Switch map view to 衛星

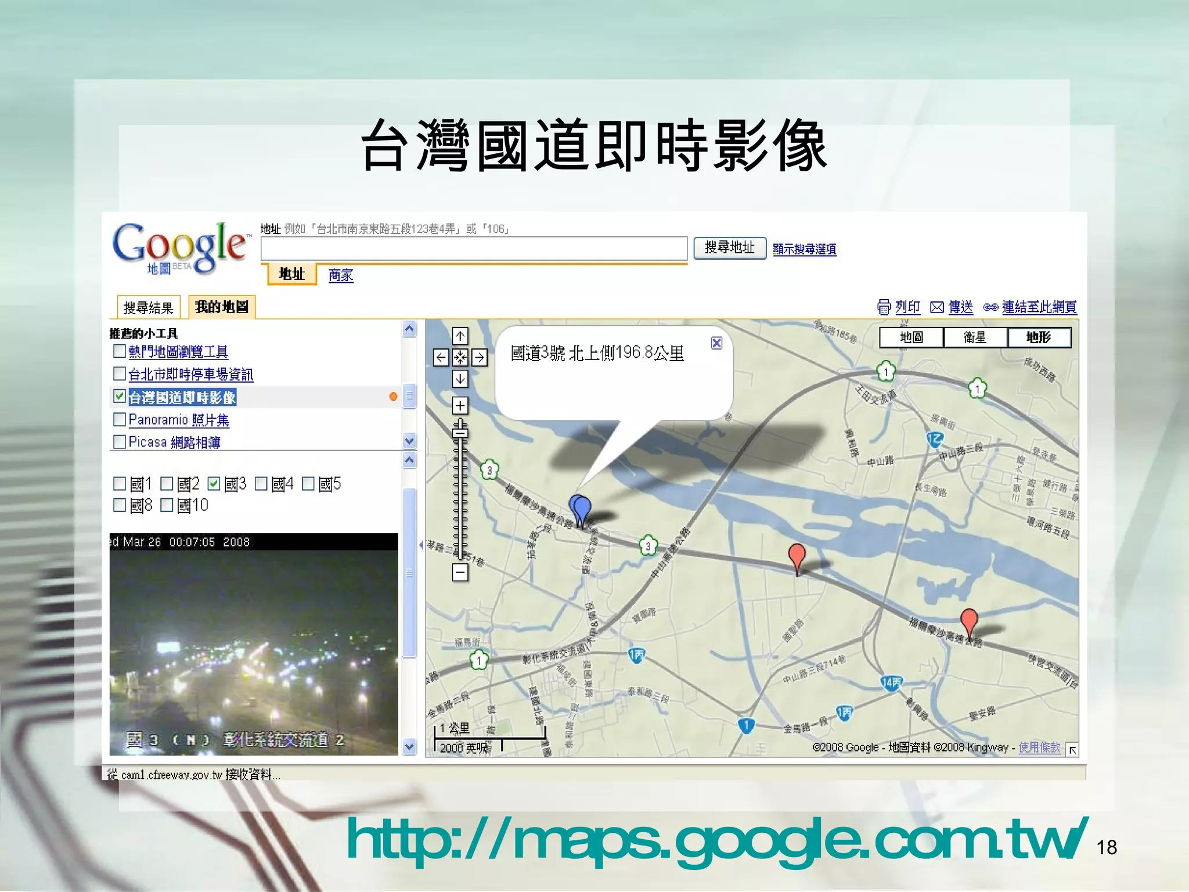click(975, 337)
